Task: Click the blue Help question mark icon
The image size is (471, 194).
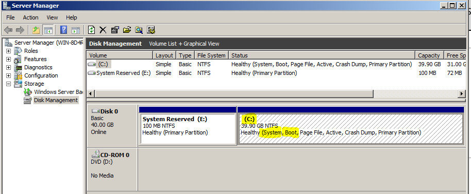Action: (64, 30)
